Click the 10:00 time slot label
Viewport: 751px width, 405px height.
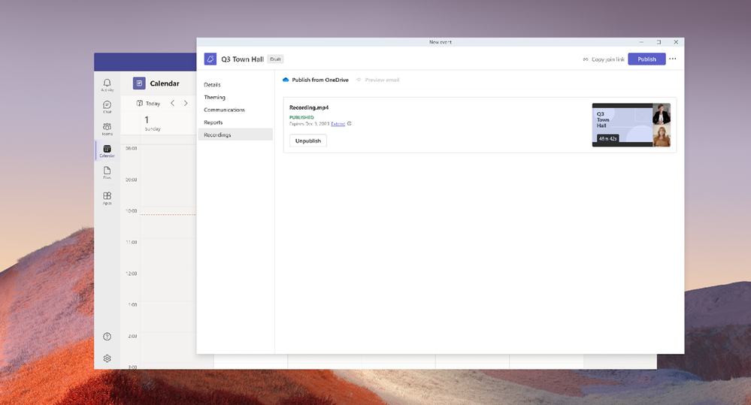coord(132,211)
